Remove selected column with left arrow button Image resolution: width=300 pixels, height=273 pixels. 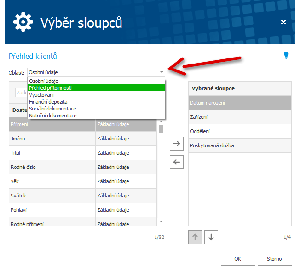click(x=176, y=162)
